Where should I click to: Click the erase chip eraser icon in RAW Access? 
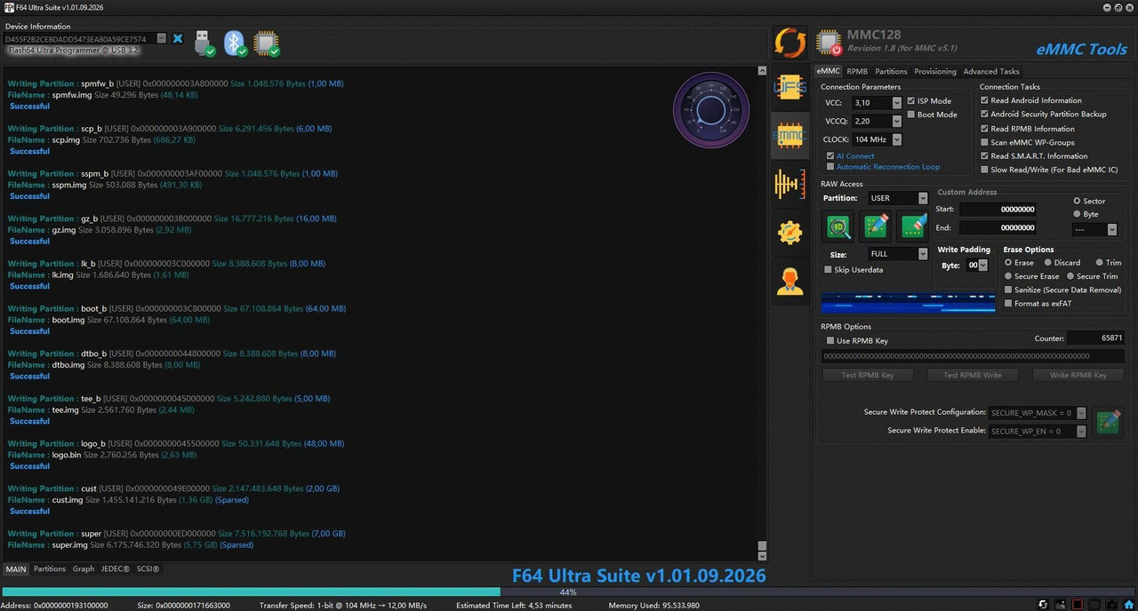913,226
